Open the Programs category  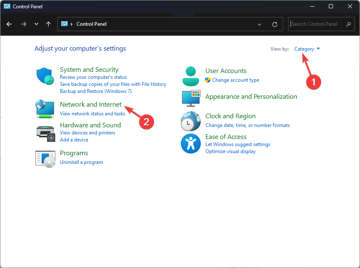click(74, 153)
